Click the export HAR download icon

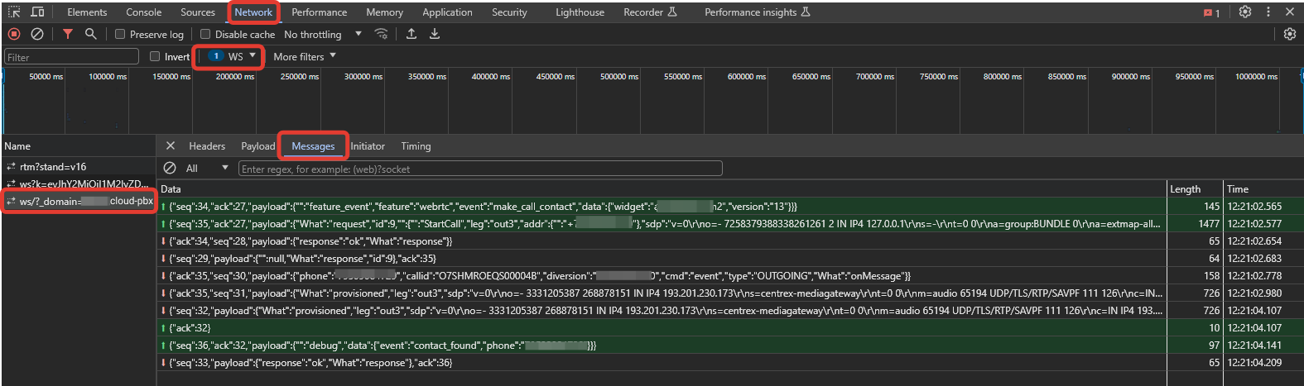(435, 34)
